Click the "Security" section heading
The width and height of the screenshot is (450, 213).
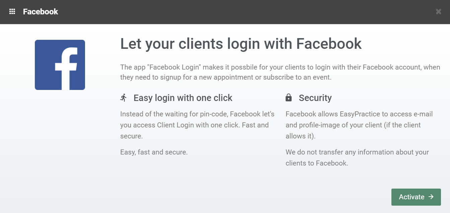coord(315,98)
